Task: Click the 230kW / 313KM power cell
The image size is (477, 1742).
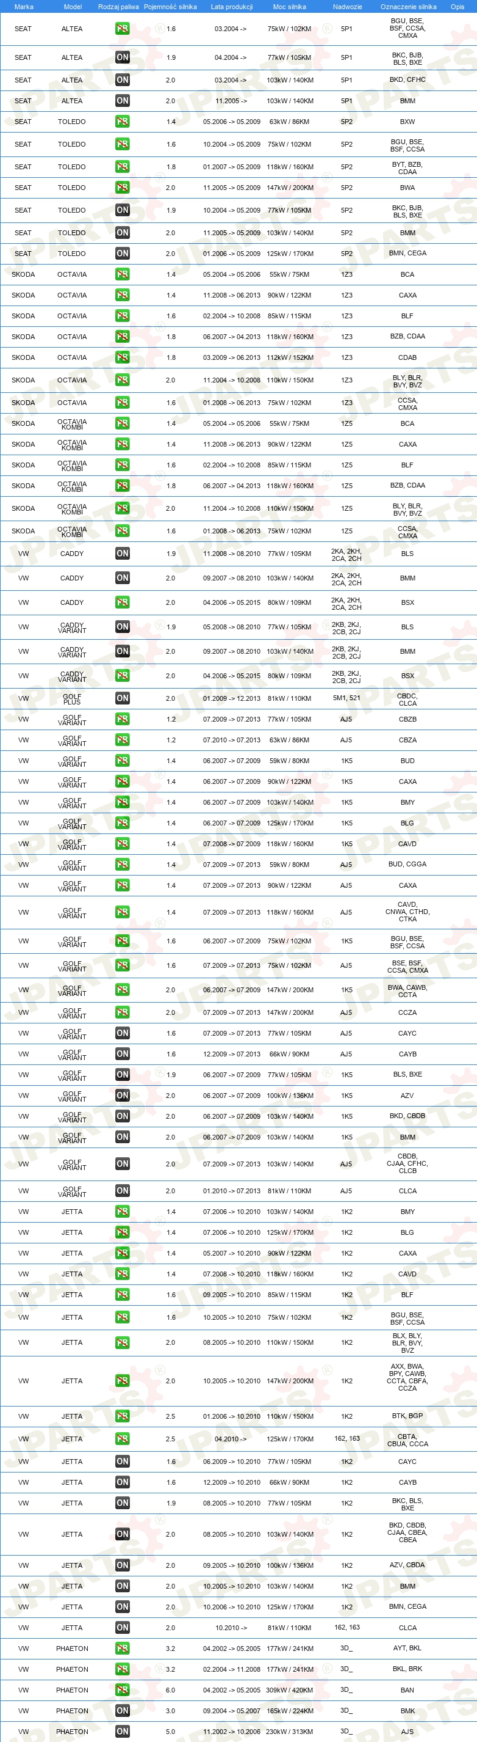Action: [290, 1732]
